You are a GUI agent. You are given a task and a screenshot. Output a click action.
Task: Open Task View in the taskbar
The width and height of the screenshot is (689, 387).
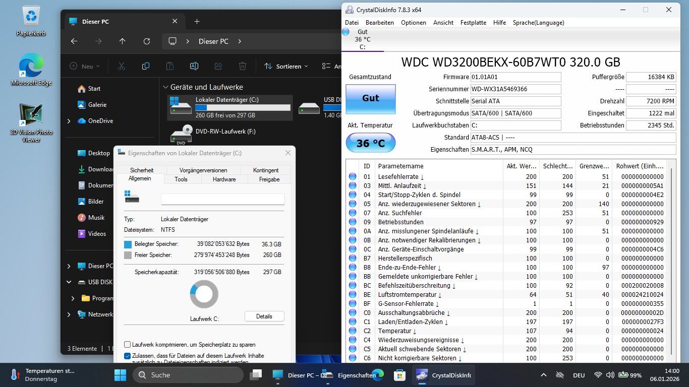(x=256, y=375)
